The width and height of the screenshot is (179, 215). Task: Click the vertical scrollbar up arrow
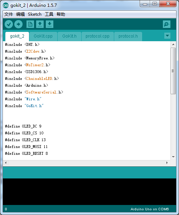[173, 44]
